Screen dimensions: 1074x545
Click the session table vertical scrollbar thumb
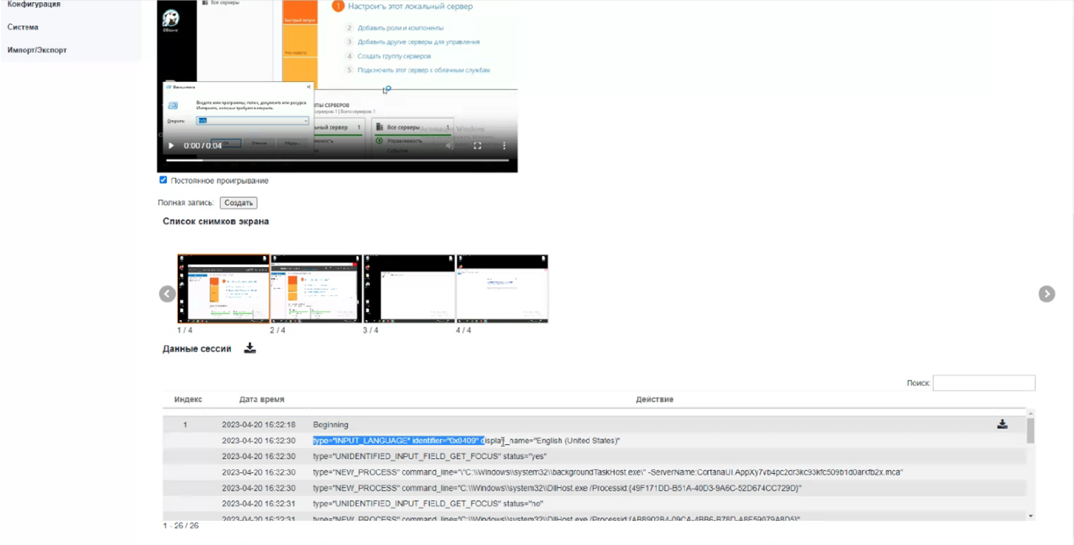[1030, 430]
